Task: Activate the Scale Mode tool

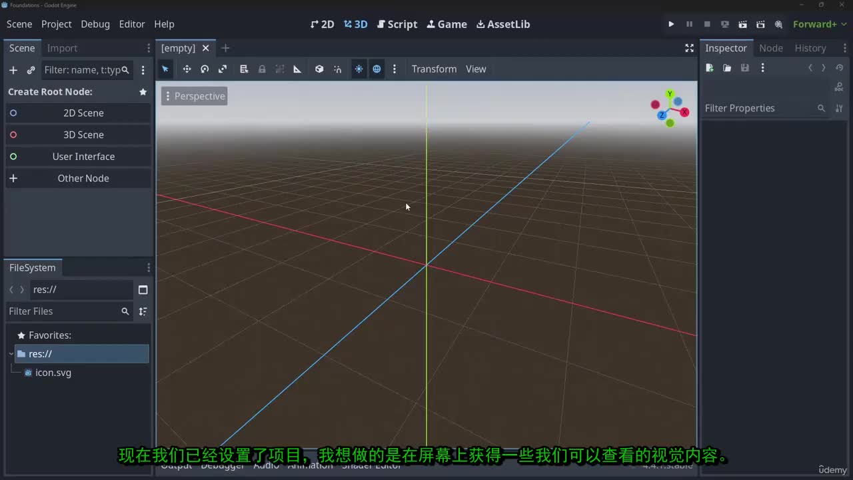Action: pyautogui.click(x=223, y=69)
